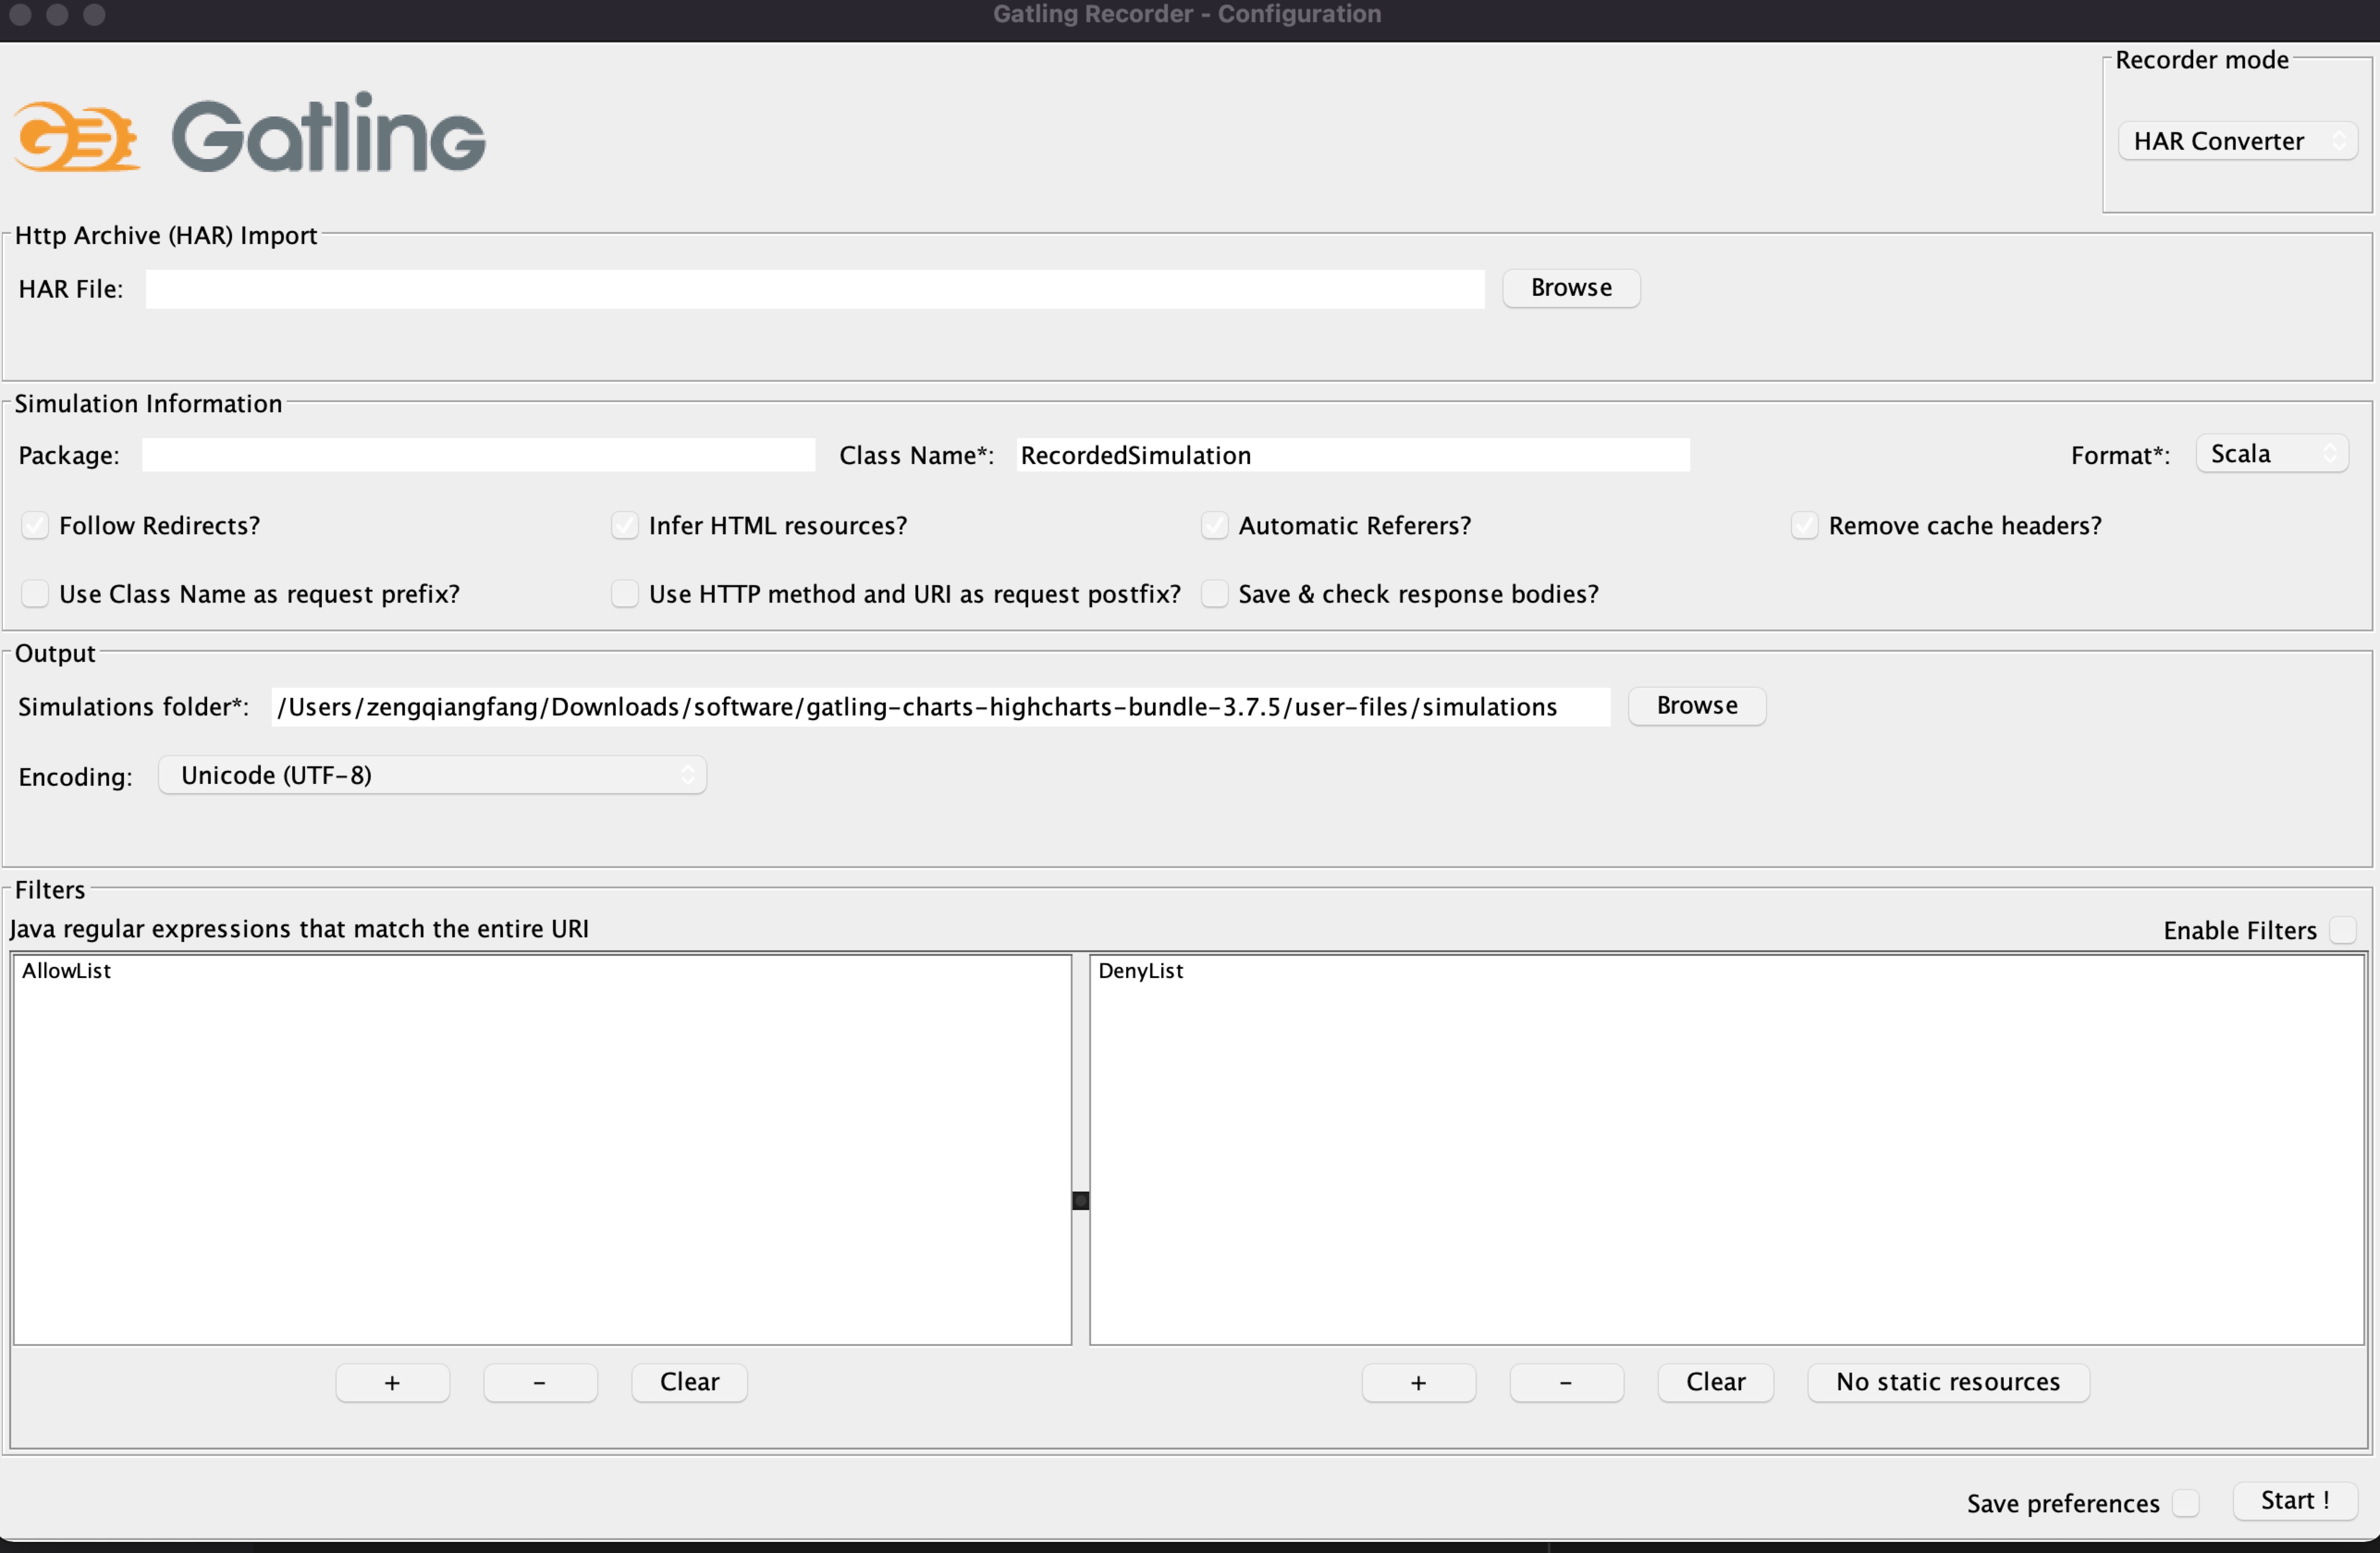Open the Recorder mode HAR Converter dropdown
The height and width of the screenshot is (1553, 2380).
[x=2237, y=141]
